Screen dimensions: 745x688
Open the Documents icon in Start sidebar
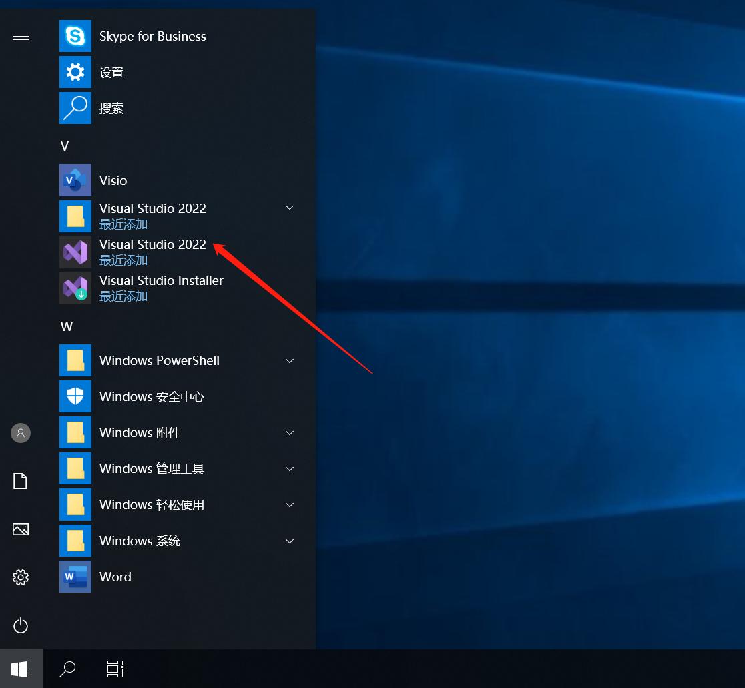tap(21, 481)
